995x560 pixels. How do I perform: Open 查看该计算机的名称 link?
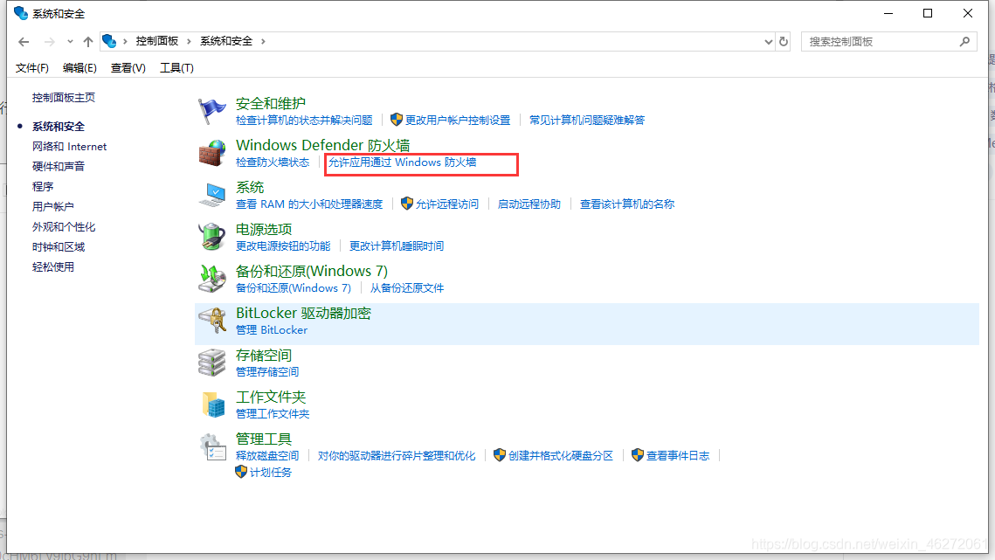pos(627,204)
